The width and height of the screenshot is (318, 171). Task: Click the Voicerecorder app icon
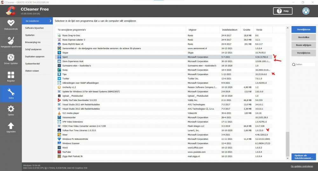pyautogui.click(x=59, y=118)
